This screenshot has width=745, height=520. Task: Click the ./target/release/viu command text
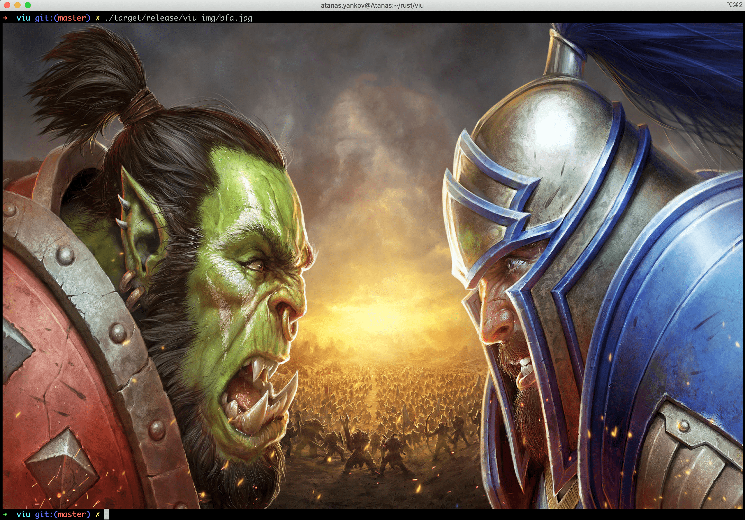click(151, 18)
